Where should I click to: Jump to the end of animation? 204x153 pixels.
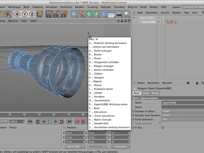point(69,122)
